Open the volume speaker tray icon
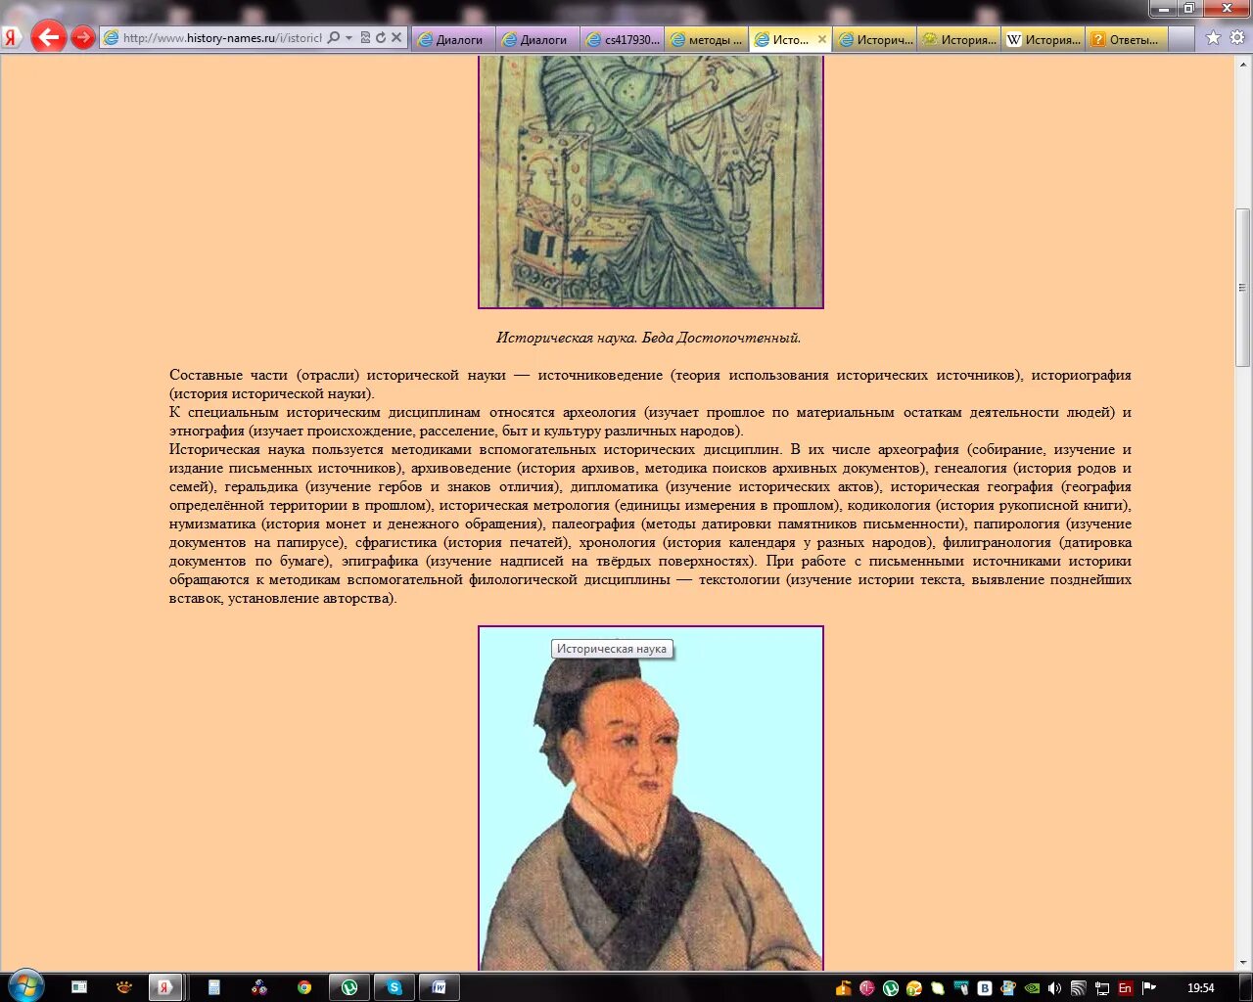 pos(1055,988)
